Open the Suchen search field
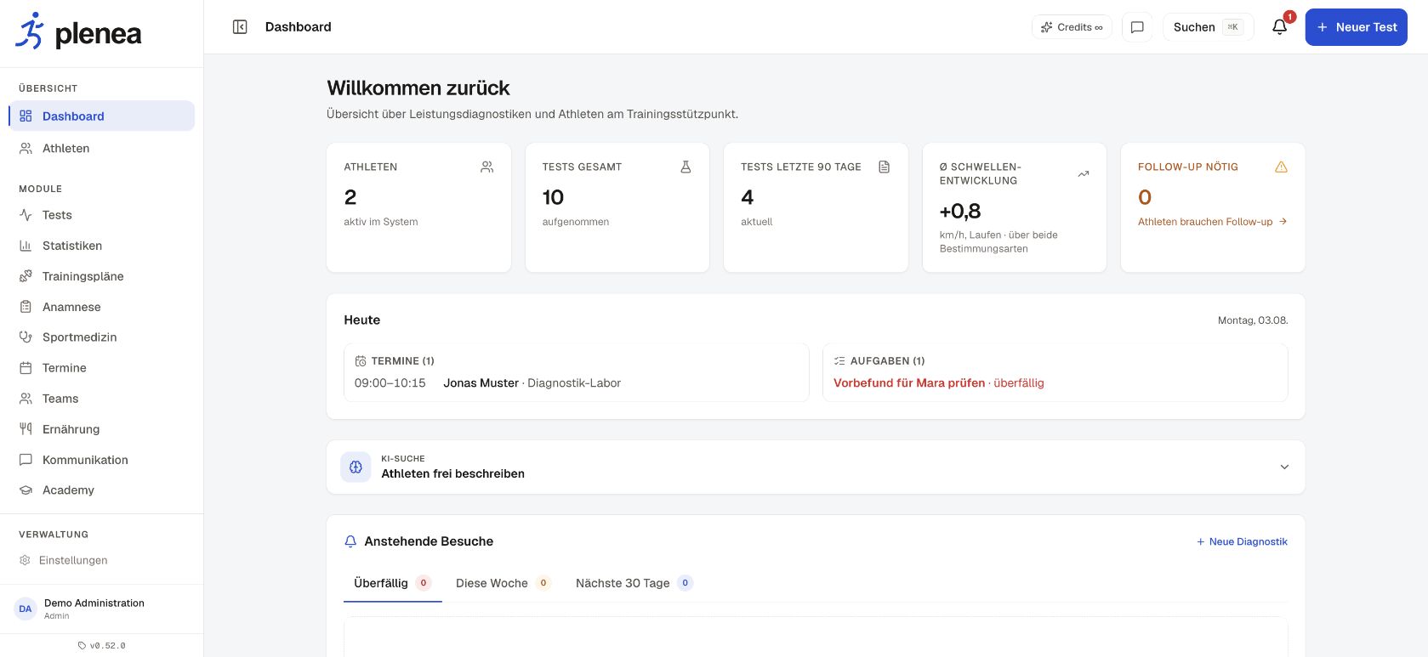Image resolution: width=1428 pixels, height=657 pixels. click(x=1208, y=27)
